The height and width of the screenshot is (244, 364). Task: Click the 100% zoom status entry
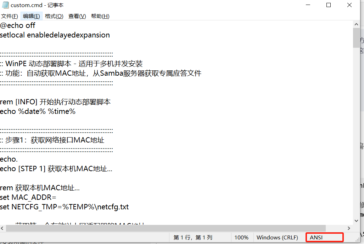click(241, 238)
